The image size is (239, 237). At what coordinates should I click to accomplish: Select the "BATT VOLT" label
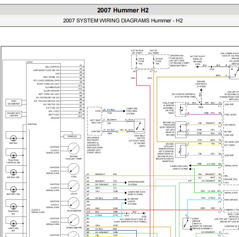pyautogui.click(x=54, y=114)
